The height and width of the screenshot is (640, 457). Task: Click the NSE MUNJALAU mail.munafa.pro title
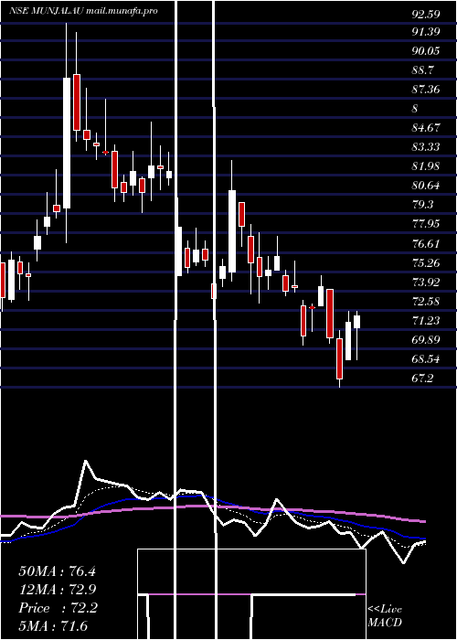tap(83, 11)
